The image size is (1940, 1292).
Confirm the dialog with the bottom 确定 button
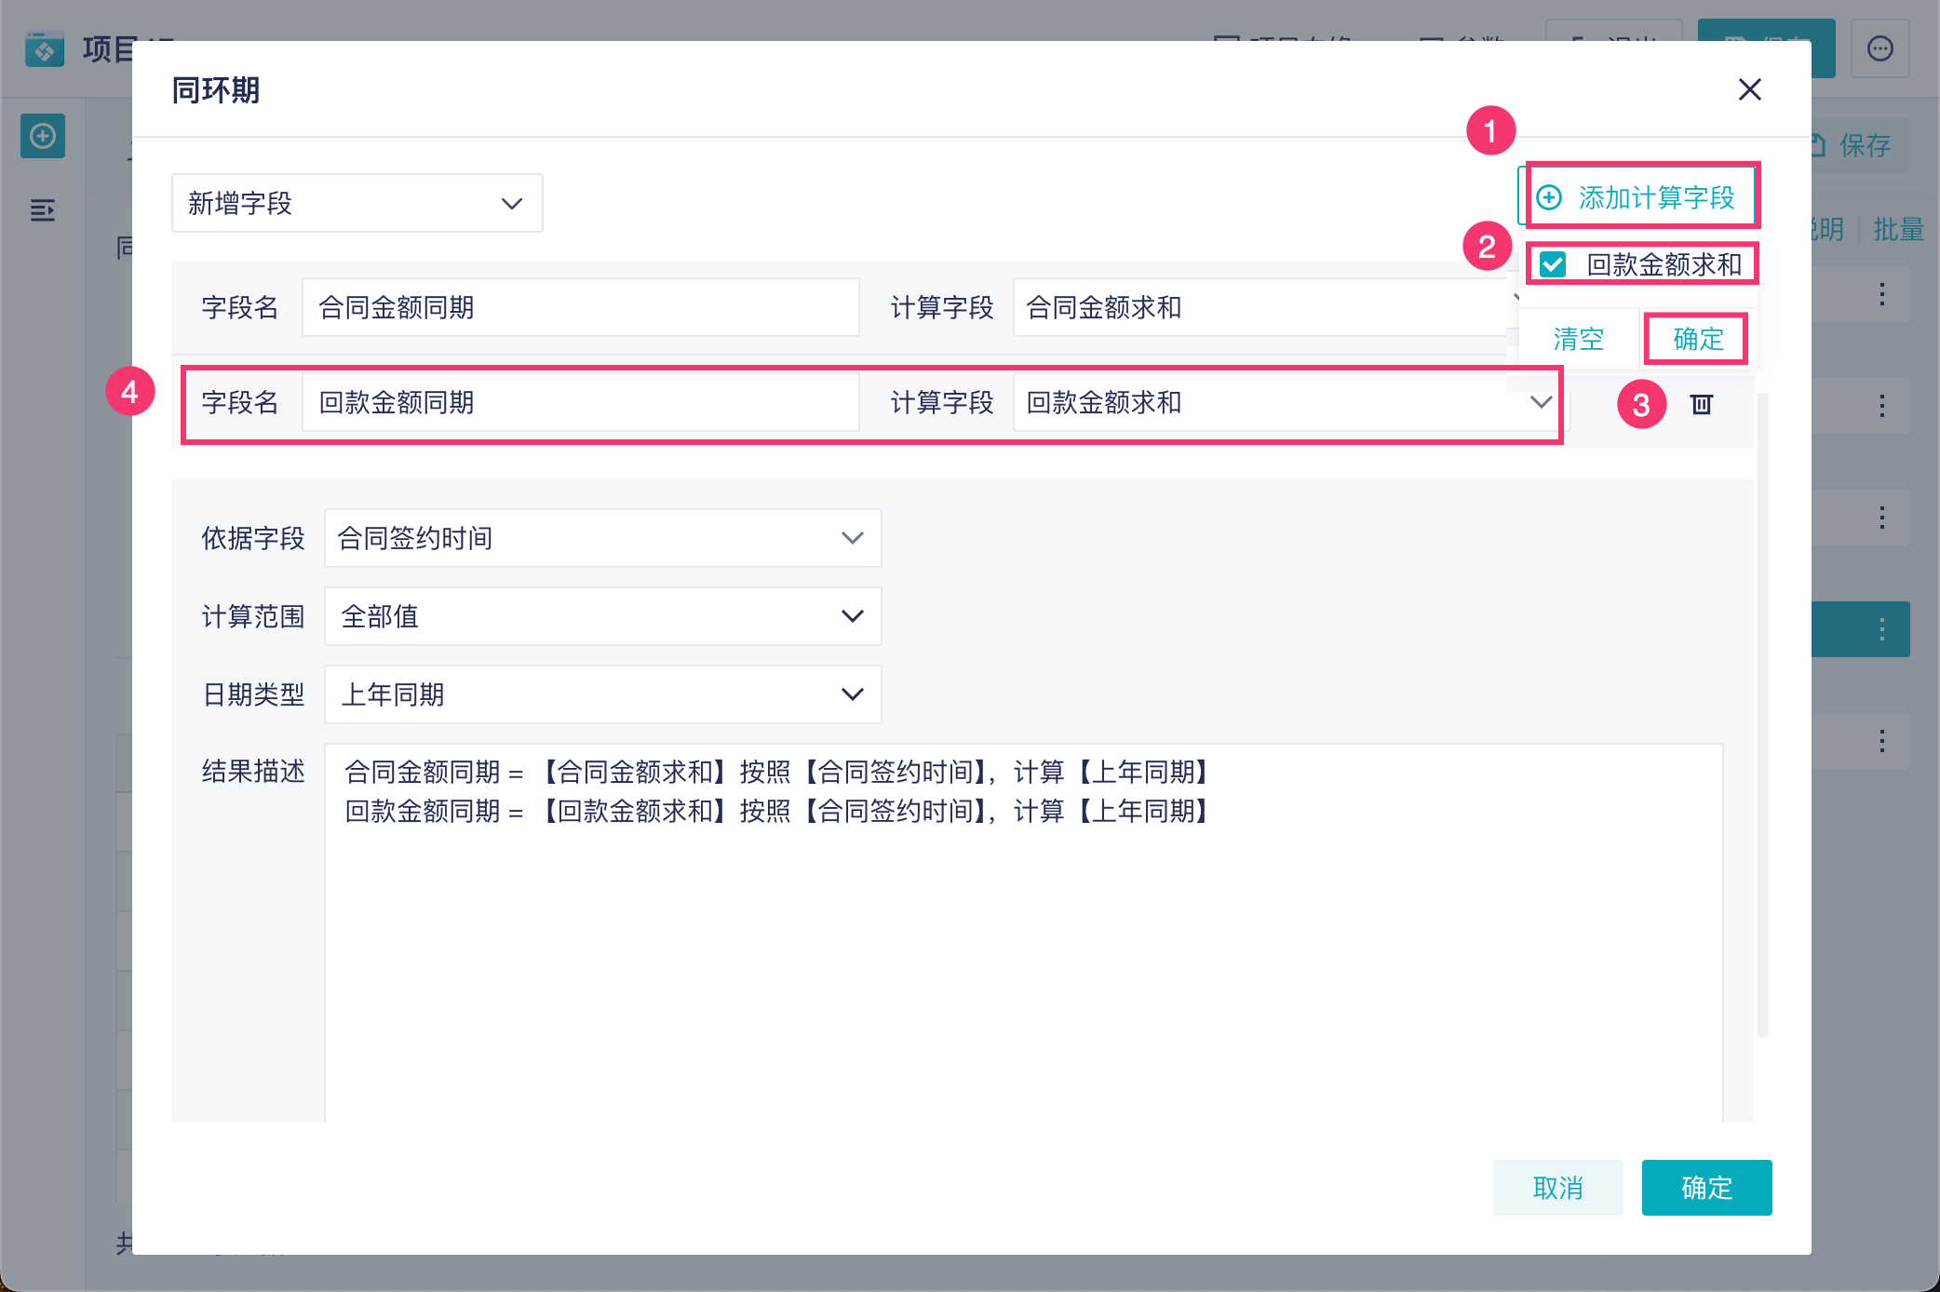(1705, 1188)
